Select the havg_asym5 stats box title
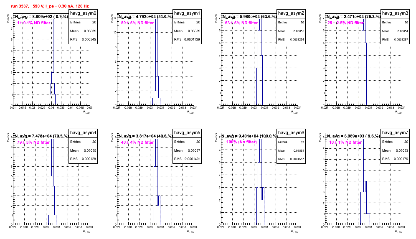The width and height of the screenshot is (416, 239). (x=187, y=133)
